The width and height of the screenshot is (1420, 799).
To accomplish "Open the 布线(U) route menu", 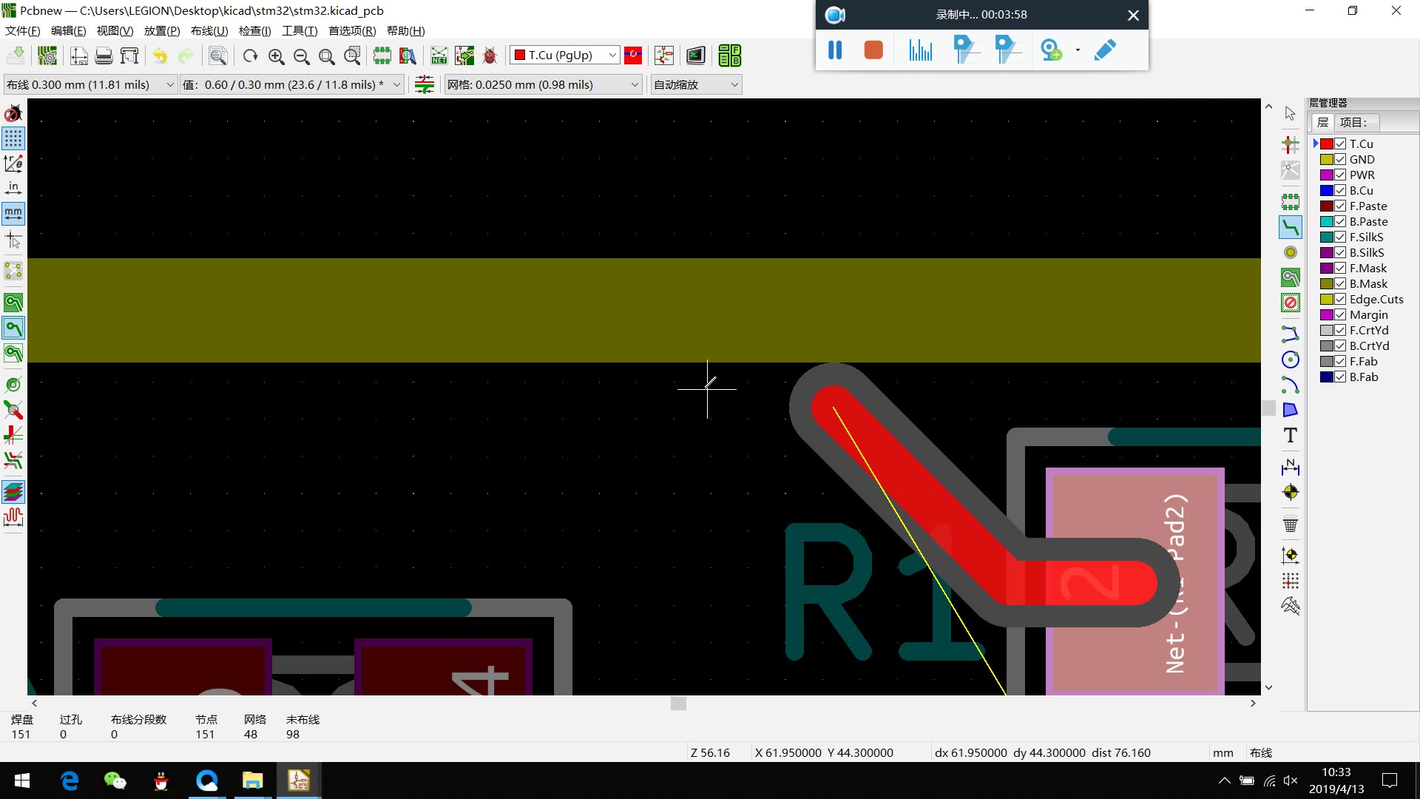I will pos(209,31).
